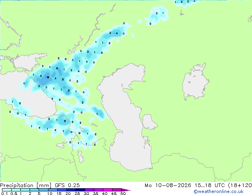This screenshot has height=195, width=252.
Task: Click the legend label "30"
Action: 86,193
